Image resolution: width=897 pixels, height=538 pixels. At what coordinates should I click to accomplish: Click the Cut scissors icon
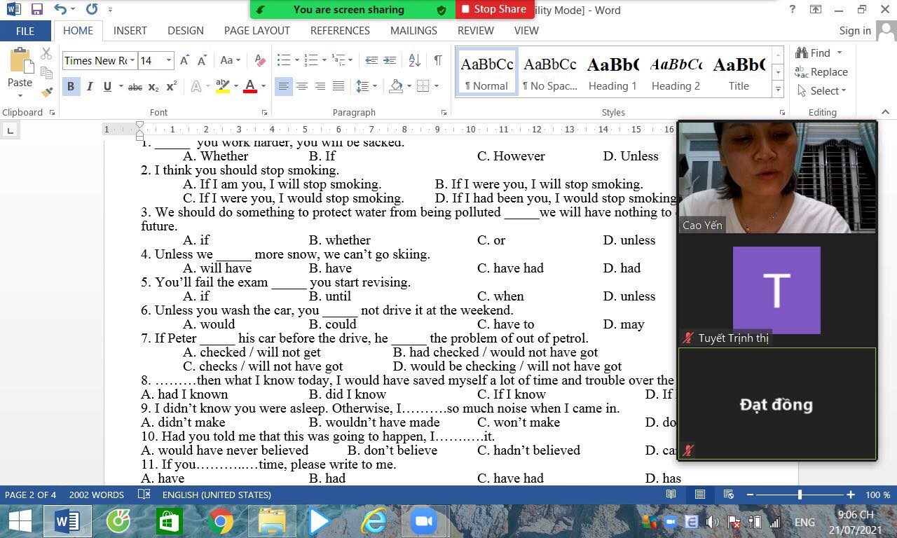pos(46,53)
